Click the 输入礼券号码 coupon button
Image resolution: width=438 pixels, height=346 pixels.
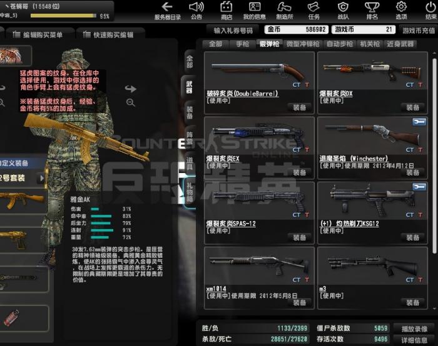point(233,31)
